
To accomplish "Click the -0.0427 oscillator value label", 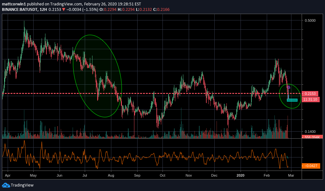I will click(x=311, y=166).
